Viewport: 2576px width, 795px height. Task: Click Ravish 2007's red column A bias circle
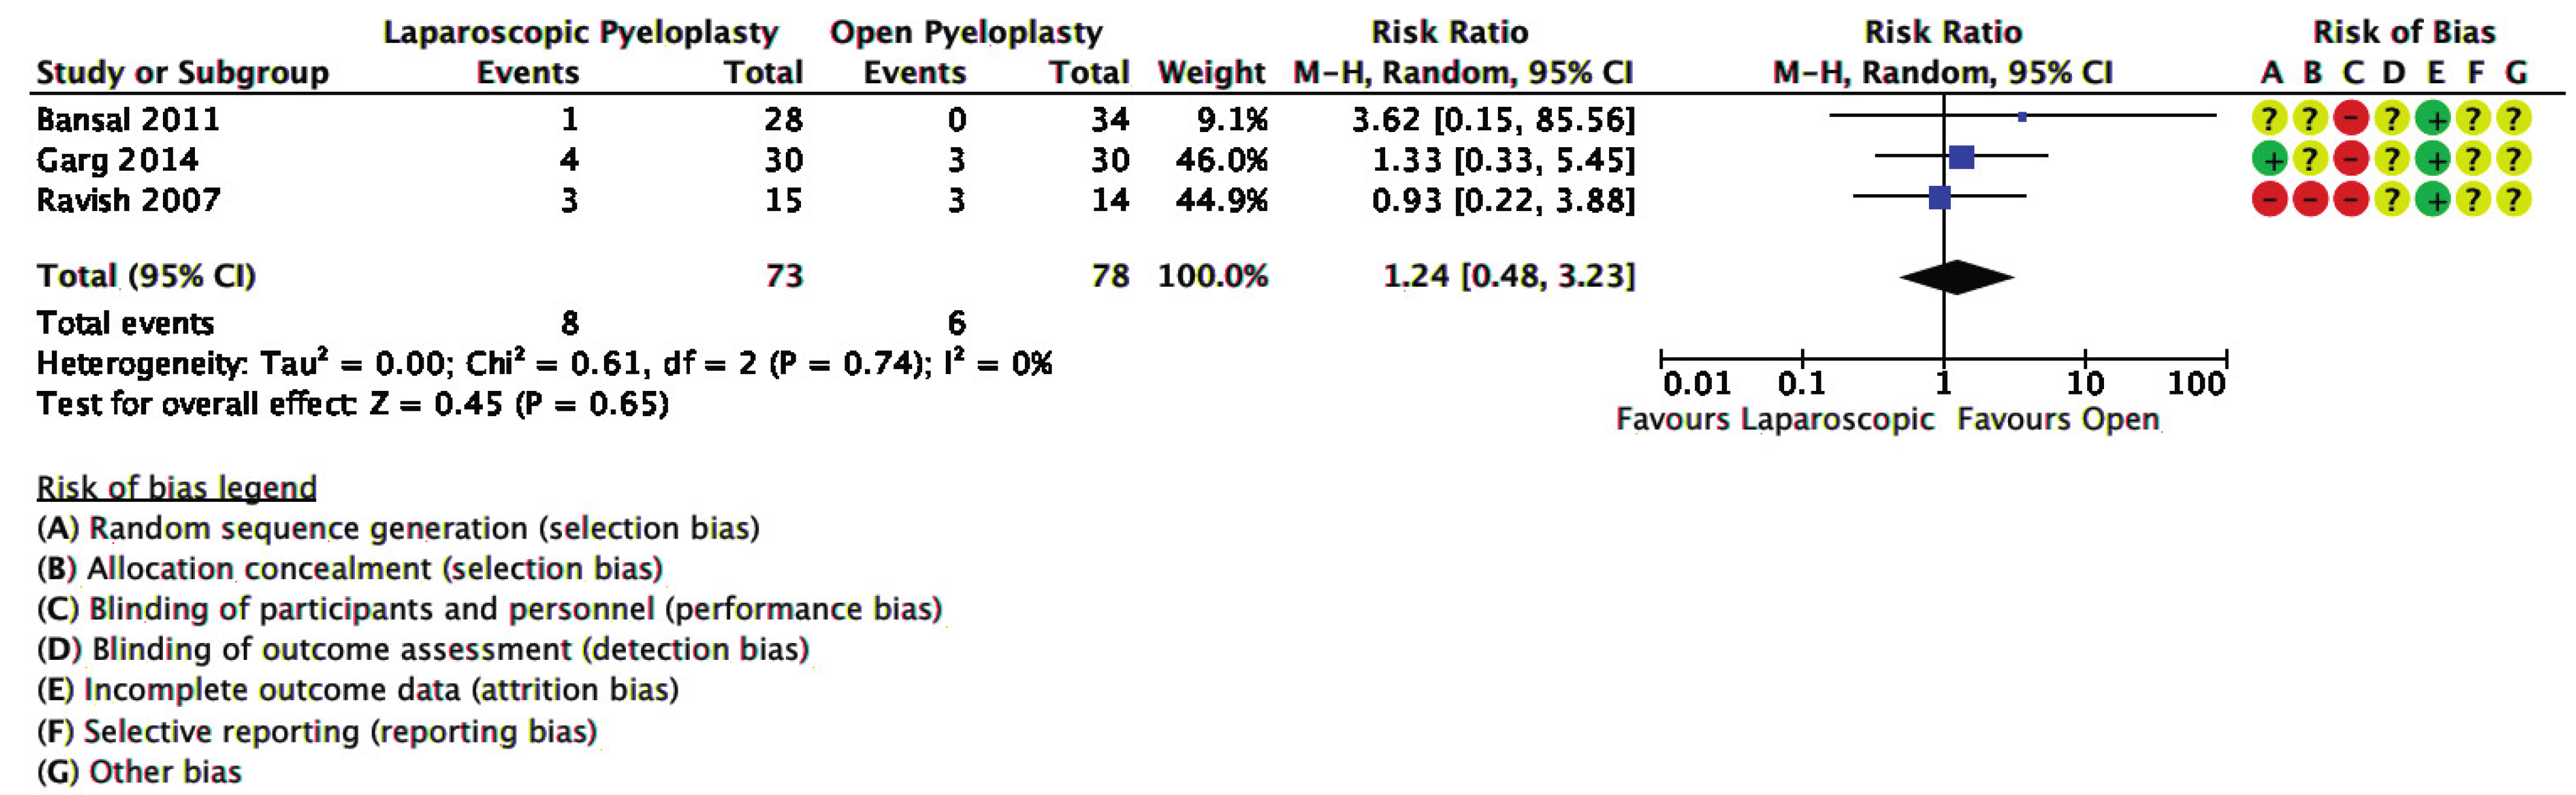pyautogui.click(x=2270, y=200)
